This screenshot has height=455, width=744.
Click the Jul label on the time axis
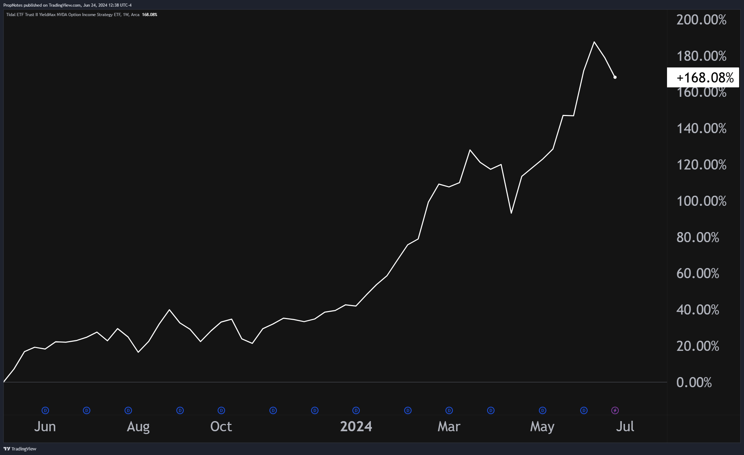[626, 427]
